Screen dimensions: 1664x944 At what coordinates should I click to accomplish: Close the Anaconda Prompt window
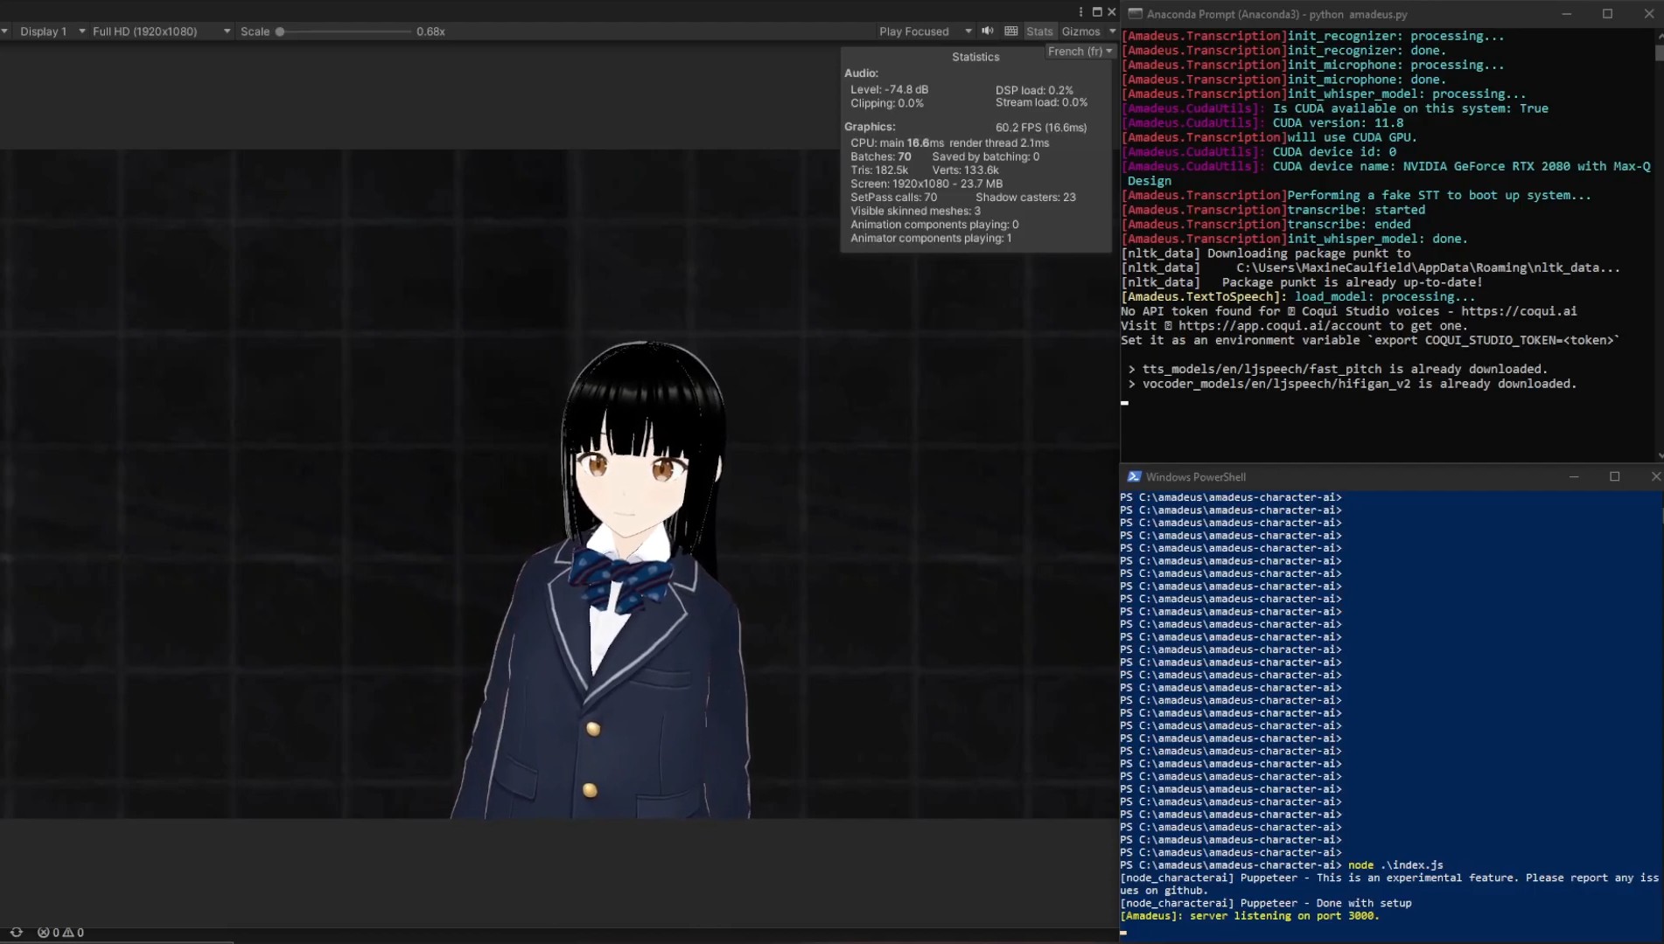(x=1648, y=14)
